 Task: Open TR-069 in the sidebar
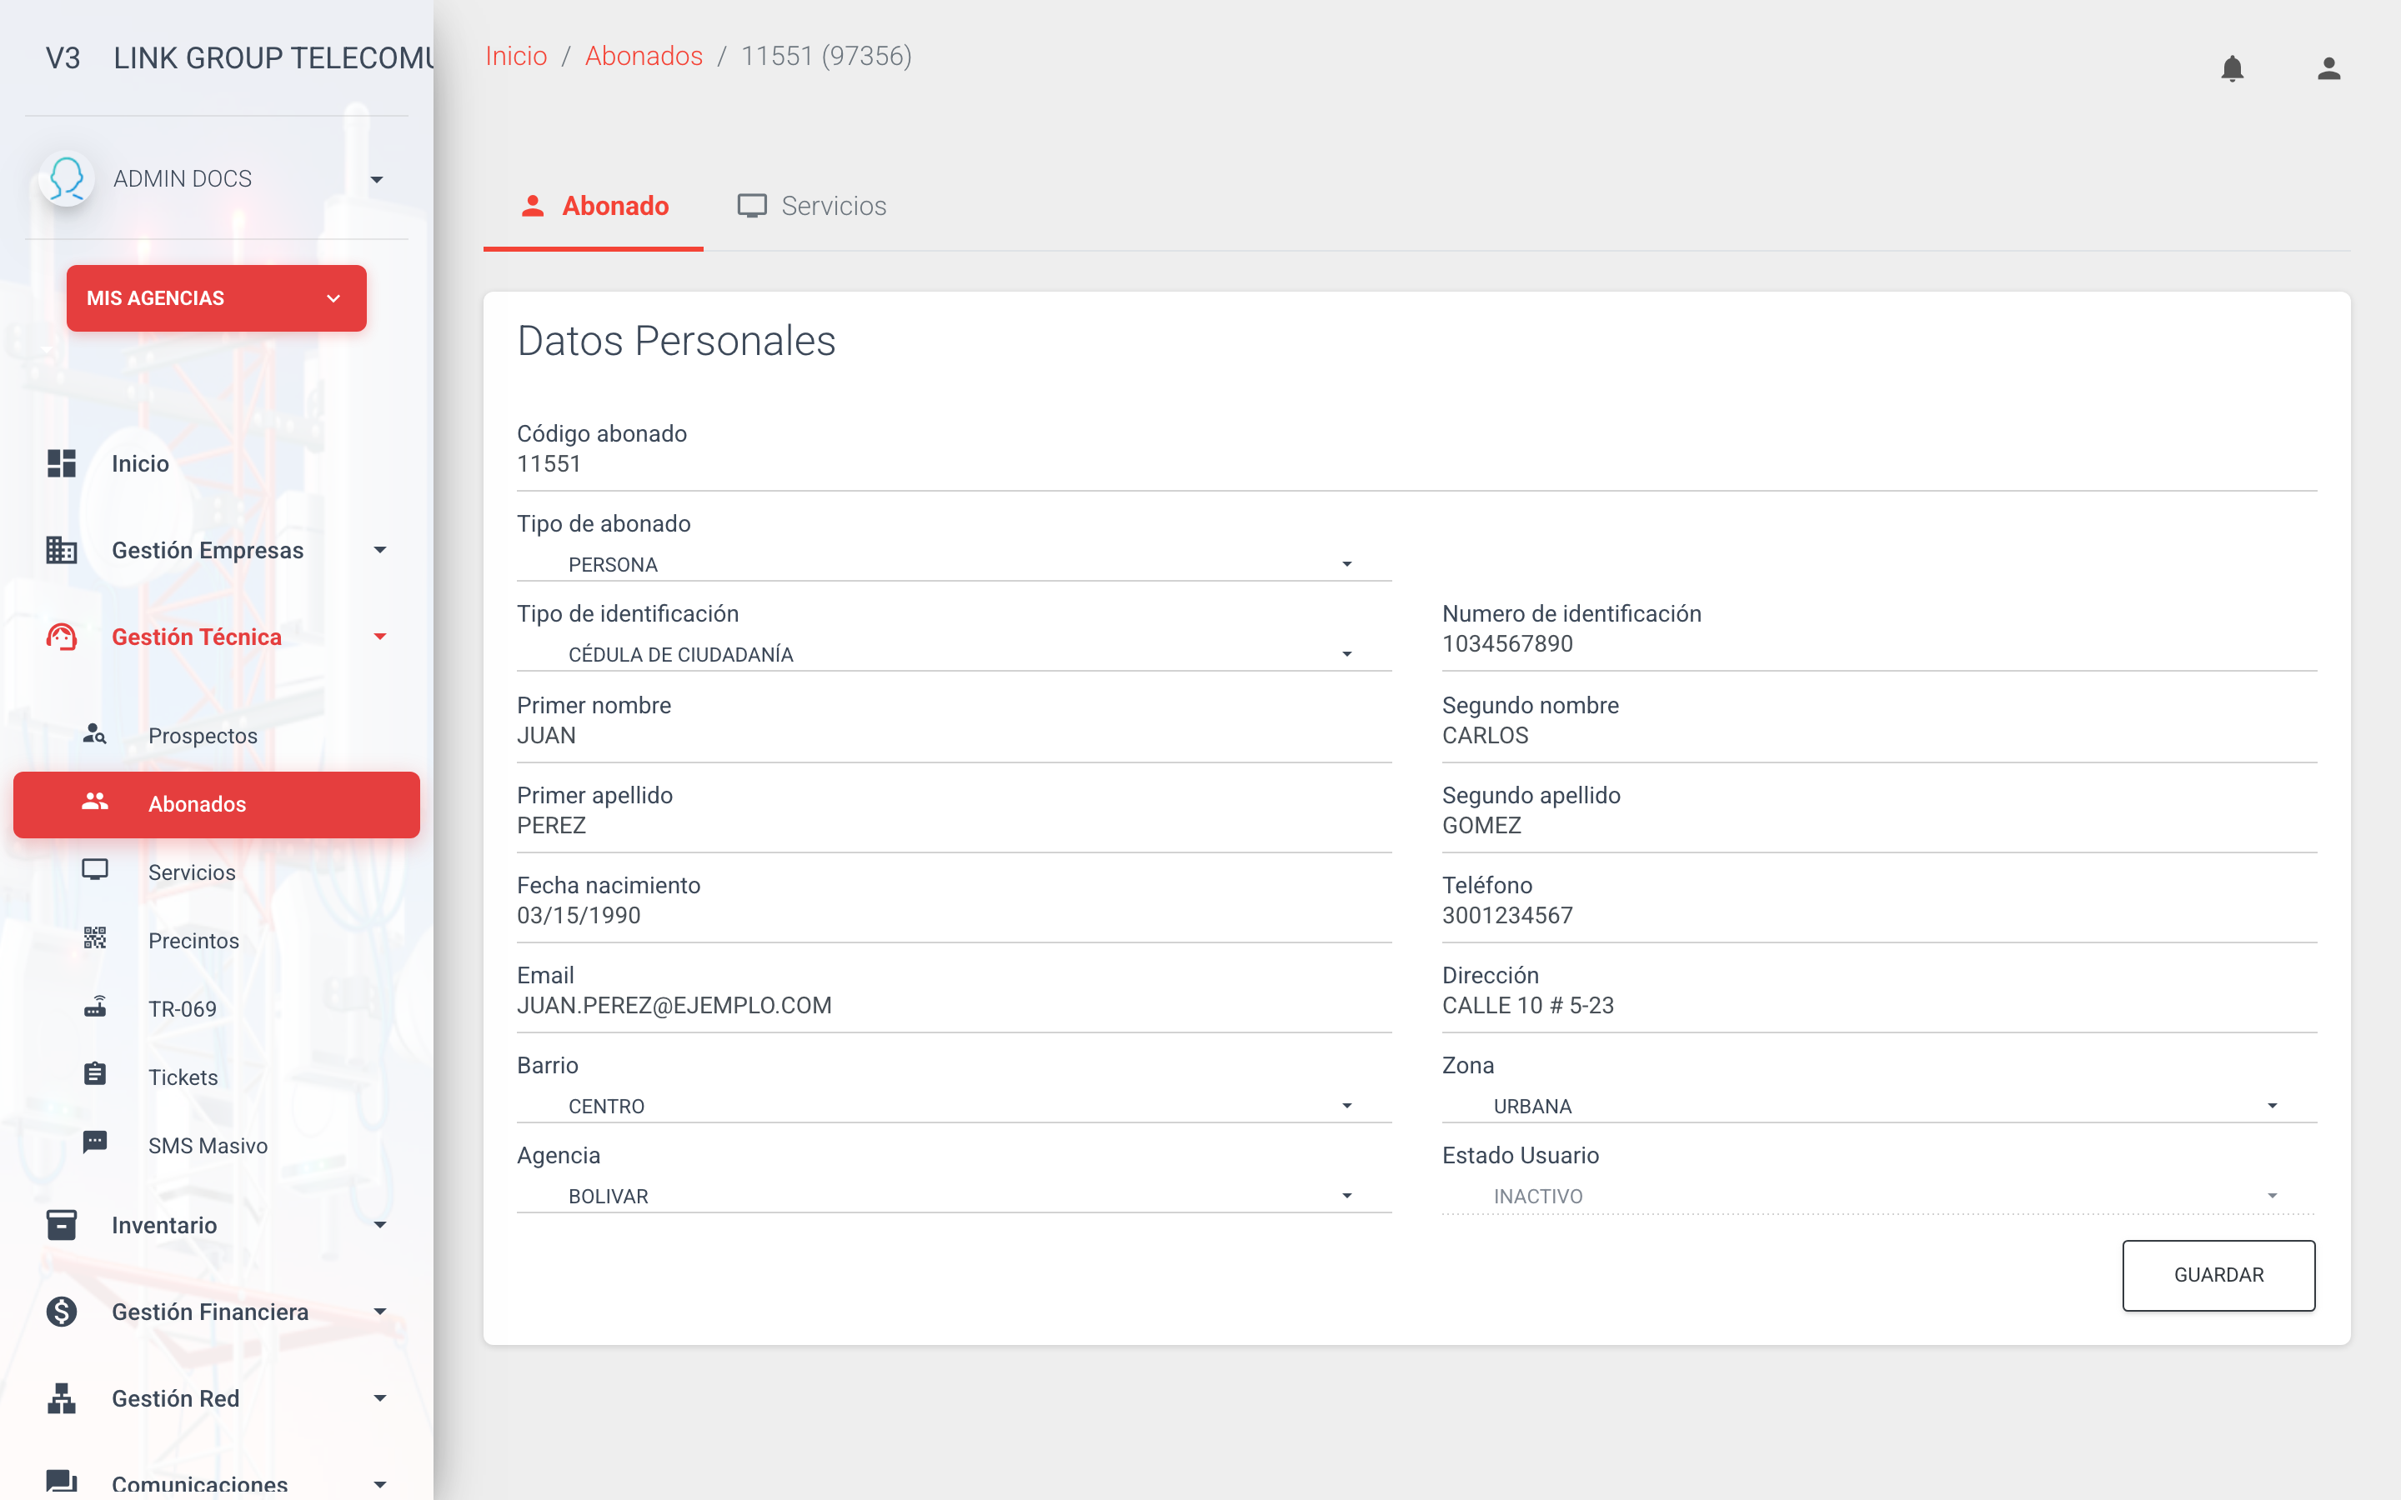coord(216,1009)
